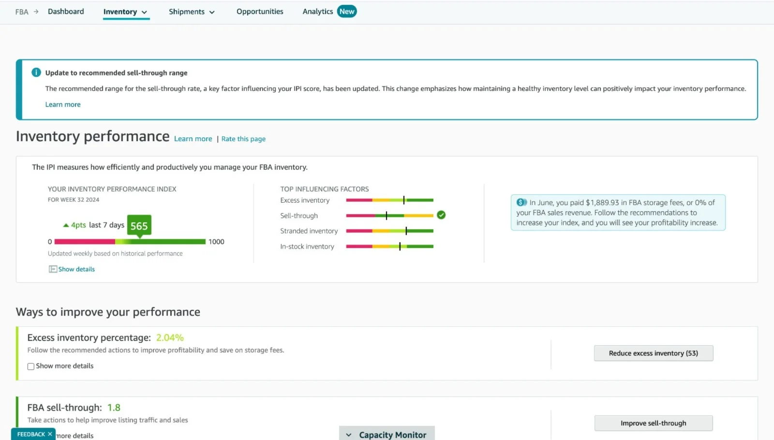Click the Show details panel icon

pos(53,269)
